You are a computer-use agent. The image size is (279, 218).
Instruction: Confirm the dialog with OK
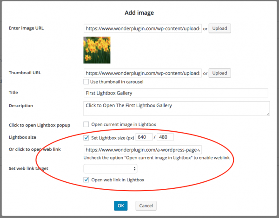pyautogui.click(x=120, y=205)
